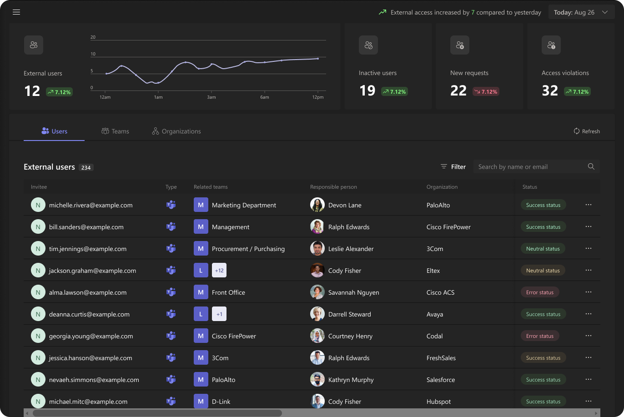Switch to the Teams tab

tap(116, 131)
